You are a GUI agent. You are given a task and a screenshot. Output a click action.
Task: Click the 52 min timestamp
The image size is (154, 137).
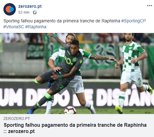click(x=24, y=12)
